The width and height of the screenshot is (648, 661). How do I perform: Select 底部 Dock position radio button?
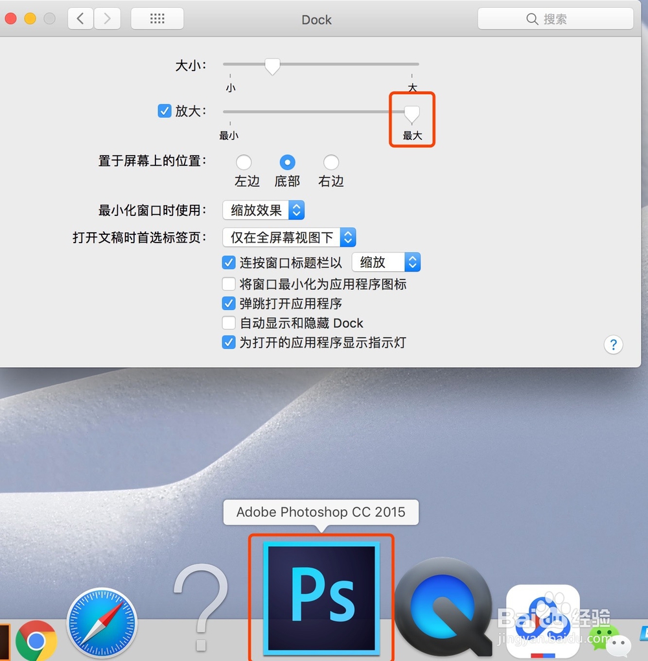(287, 162)
